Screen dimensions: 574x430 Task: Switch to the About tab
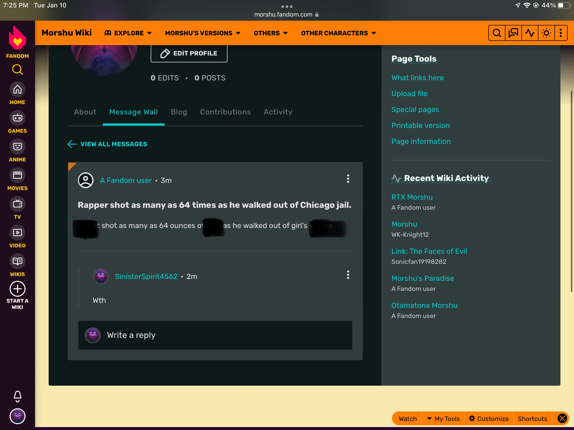85,112
